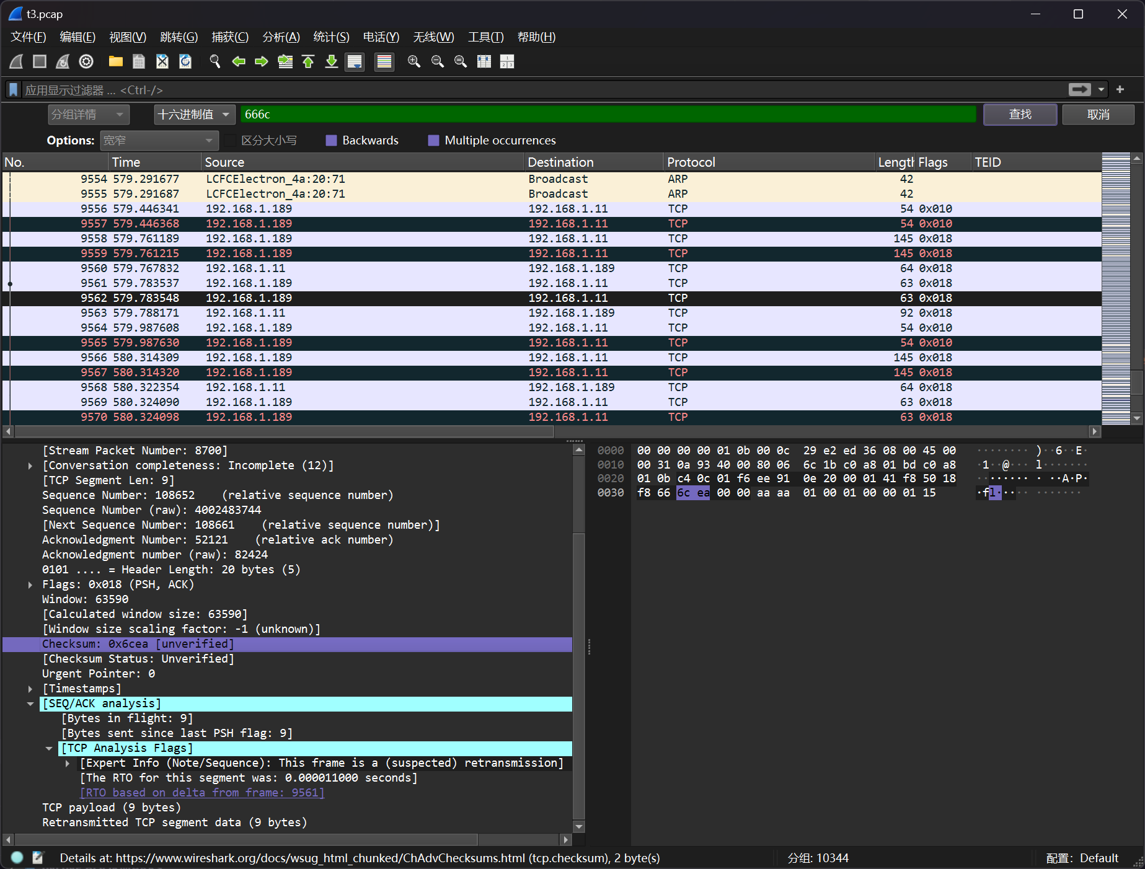Reset text to normal size
1145x869 pixels.
[461, 61]
